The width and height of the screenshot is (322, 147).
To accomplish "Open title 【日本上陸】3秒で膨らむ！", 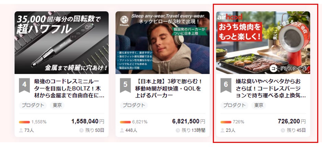I will click(169, 88).
